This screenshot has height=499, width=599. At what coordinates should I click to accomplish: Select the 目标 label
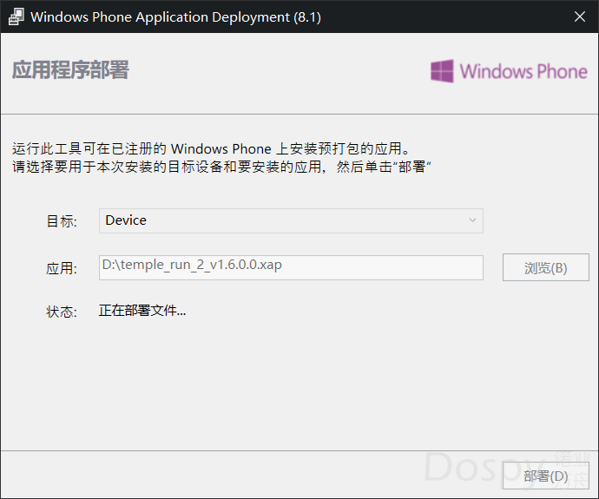tap(62, 221)
